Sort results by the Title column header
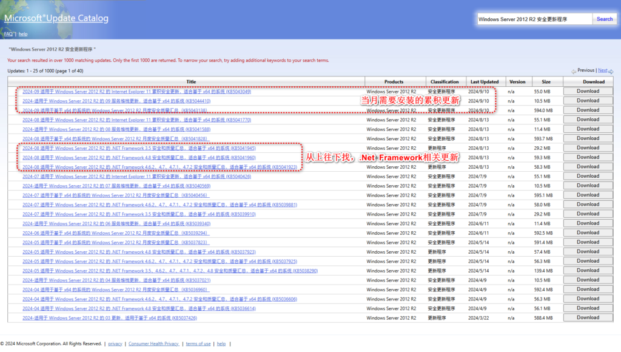This screenshot has height=352, width=621. click(x=190, y=81)
